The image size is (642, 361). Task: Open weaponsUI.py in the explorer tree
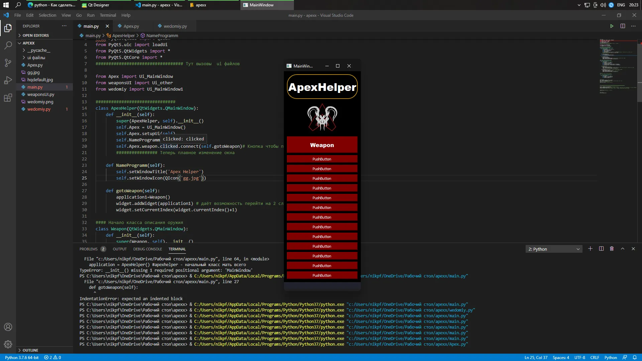tap(41, 95)
